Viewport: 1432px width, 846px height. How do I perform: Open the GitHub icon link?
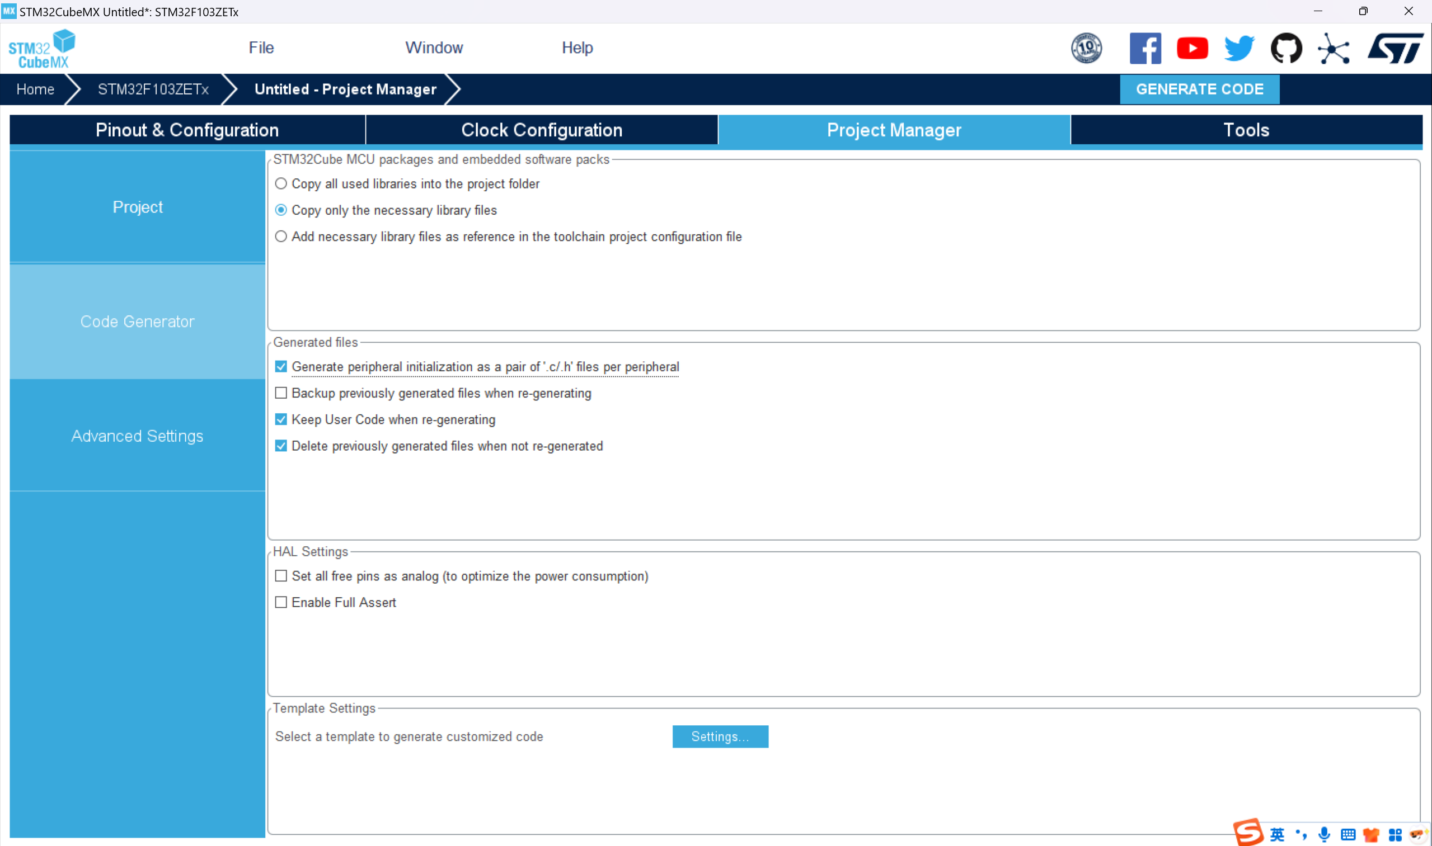[1286, 49]
